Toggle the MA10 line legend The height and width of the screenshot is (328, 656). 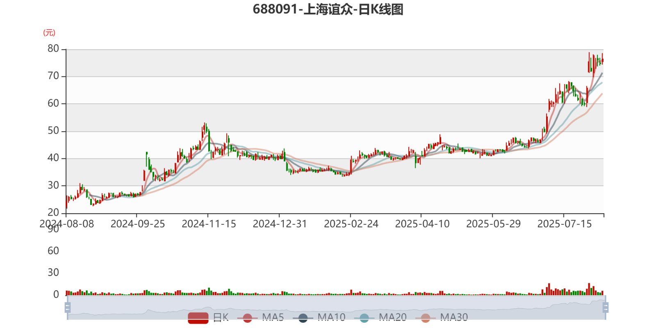click(x=319, y=317)
